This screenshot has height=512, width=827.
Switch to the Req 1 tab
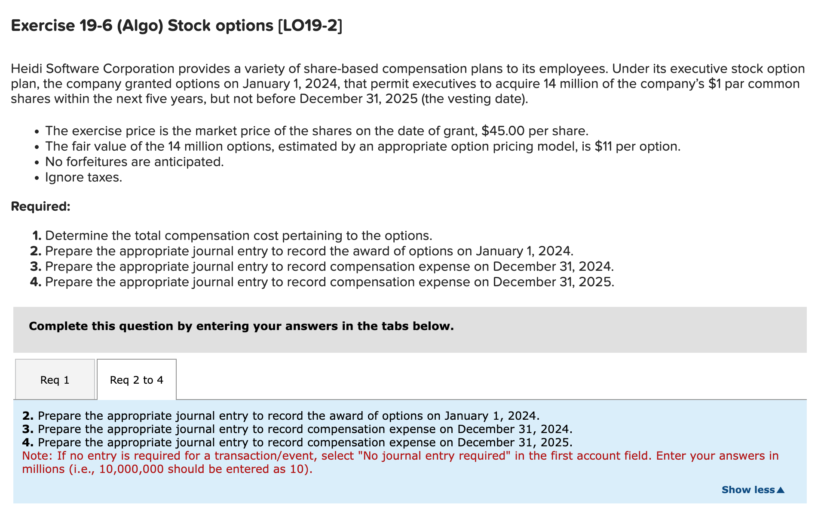pos(55,379)
